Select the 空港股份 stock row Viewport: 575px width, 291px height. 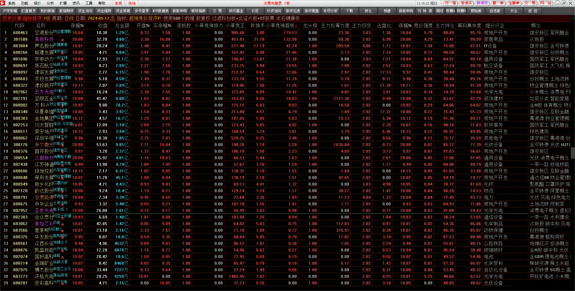(285, 33)
